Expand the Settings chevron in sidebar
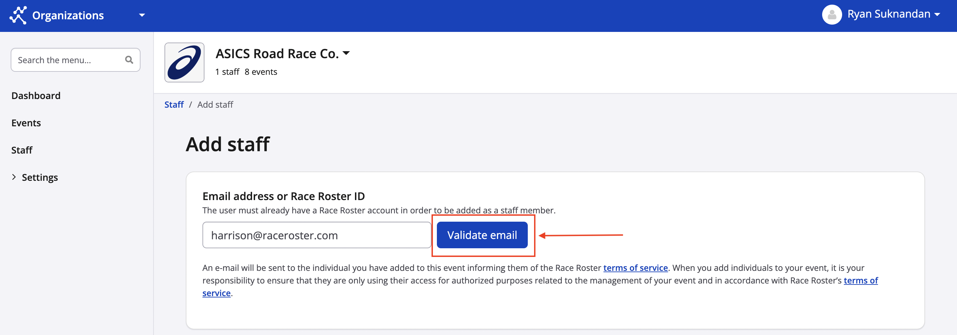This screenshot has width=957, height=335. 14,177
